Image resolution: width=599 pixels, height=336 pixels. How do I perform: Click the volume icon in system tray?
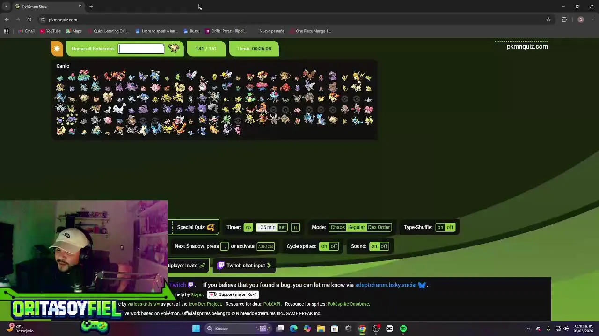coord(566,329)
